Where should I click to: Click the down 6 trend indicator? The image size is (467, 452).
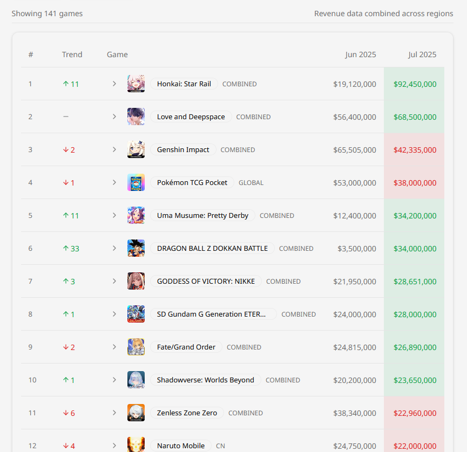tap(69, 413)
